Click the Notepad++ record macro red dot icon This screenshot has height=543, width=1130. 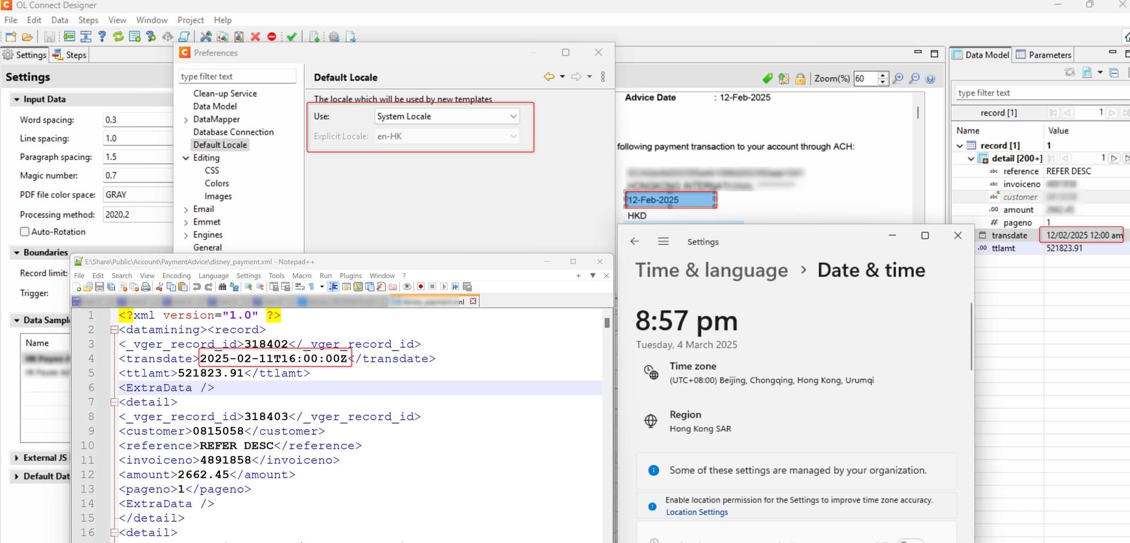(421, 287)
